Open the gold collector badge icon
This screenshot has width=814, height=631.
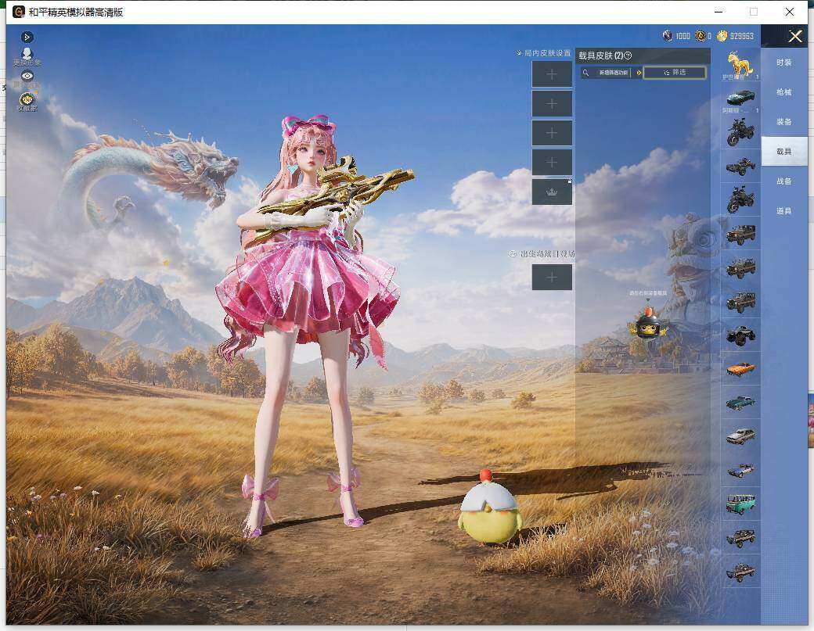[x=27, y=101]
